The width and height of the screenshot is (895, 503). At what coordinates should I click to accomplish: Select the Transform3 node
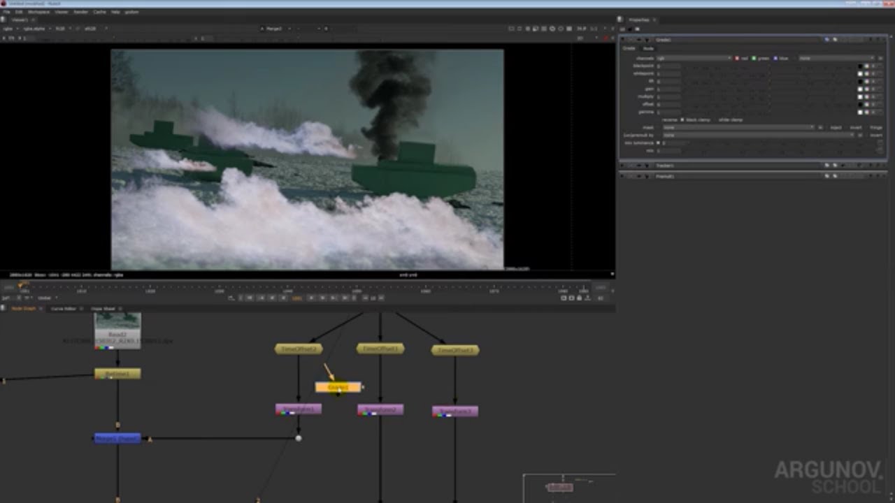(x=454, y=411)
